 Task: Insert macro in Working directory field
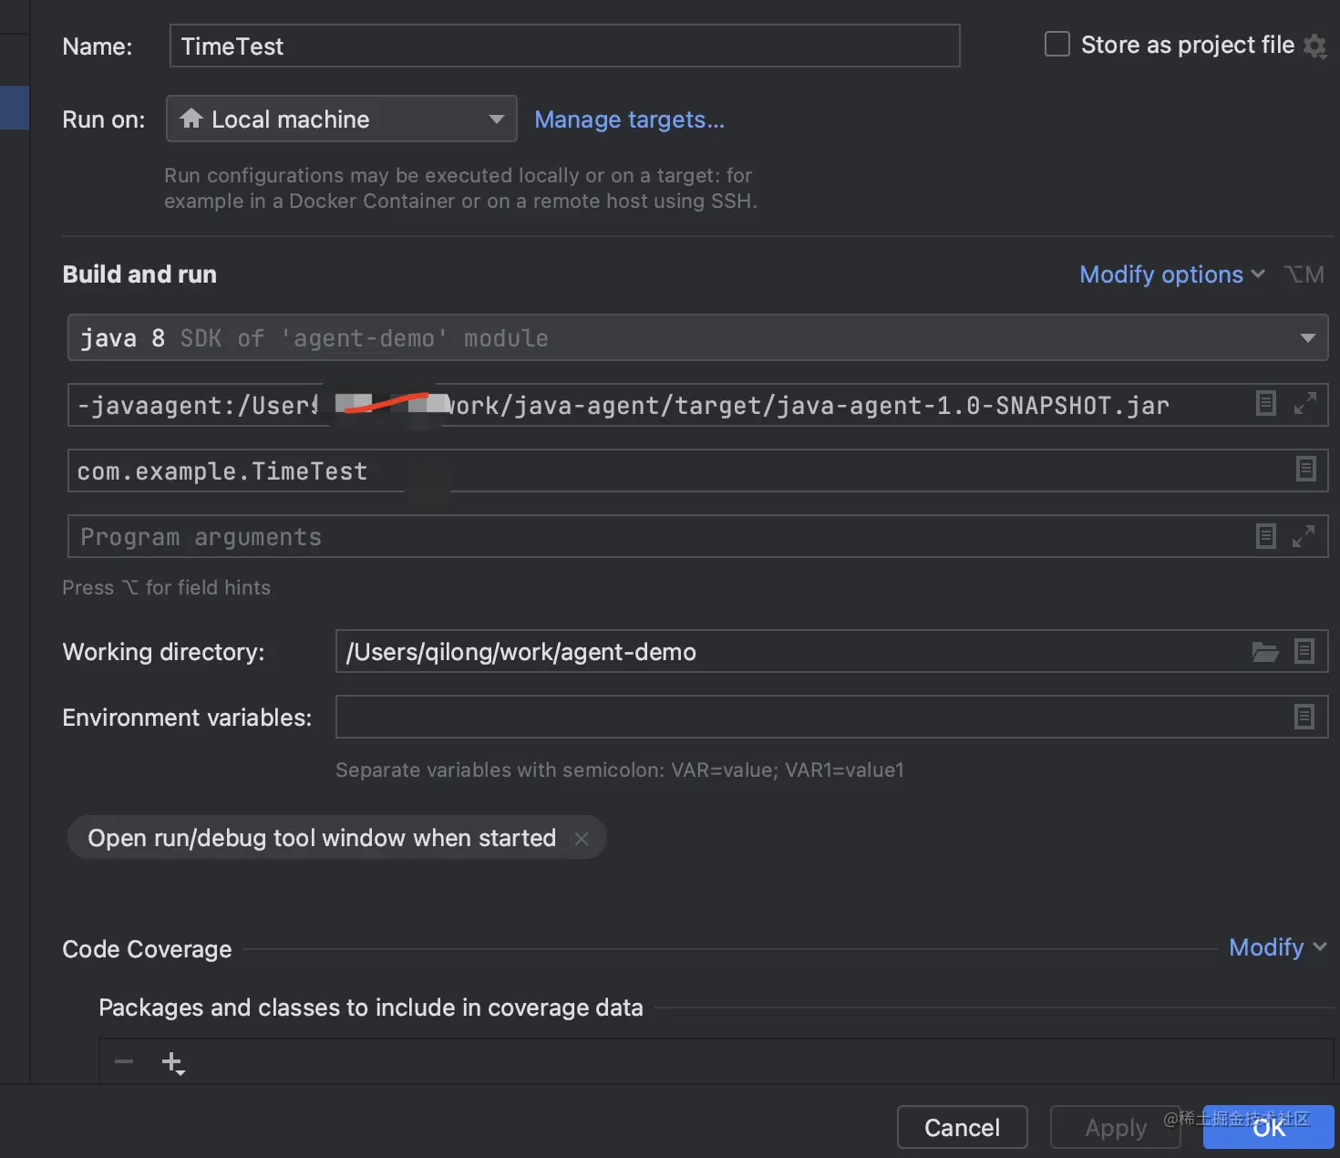(1304, 651)
